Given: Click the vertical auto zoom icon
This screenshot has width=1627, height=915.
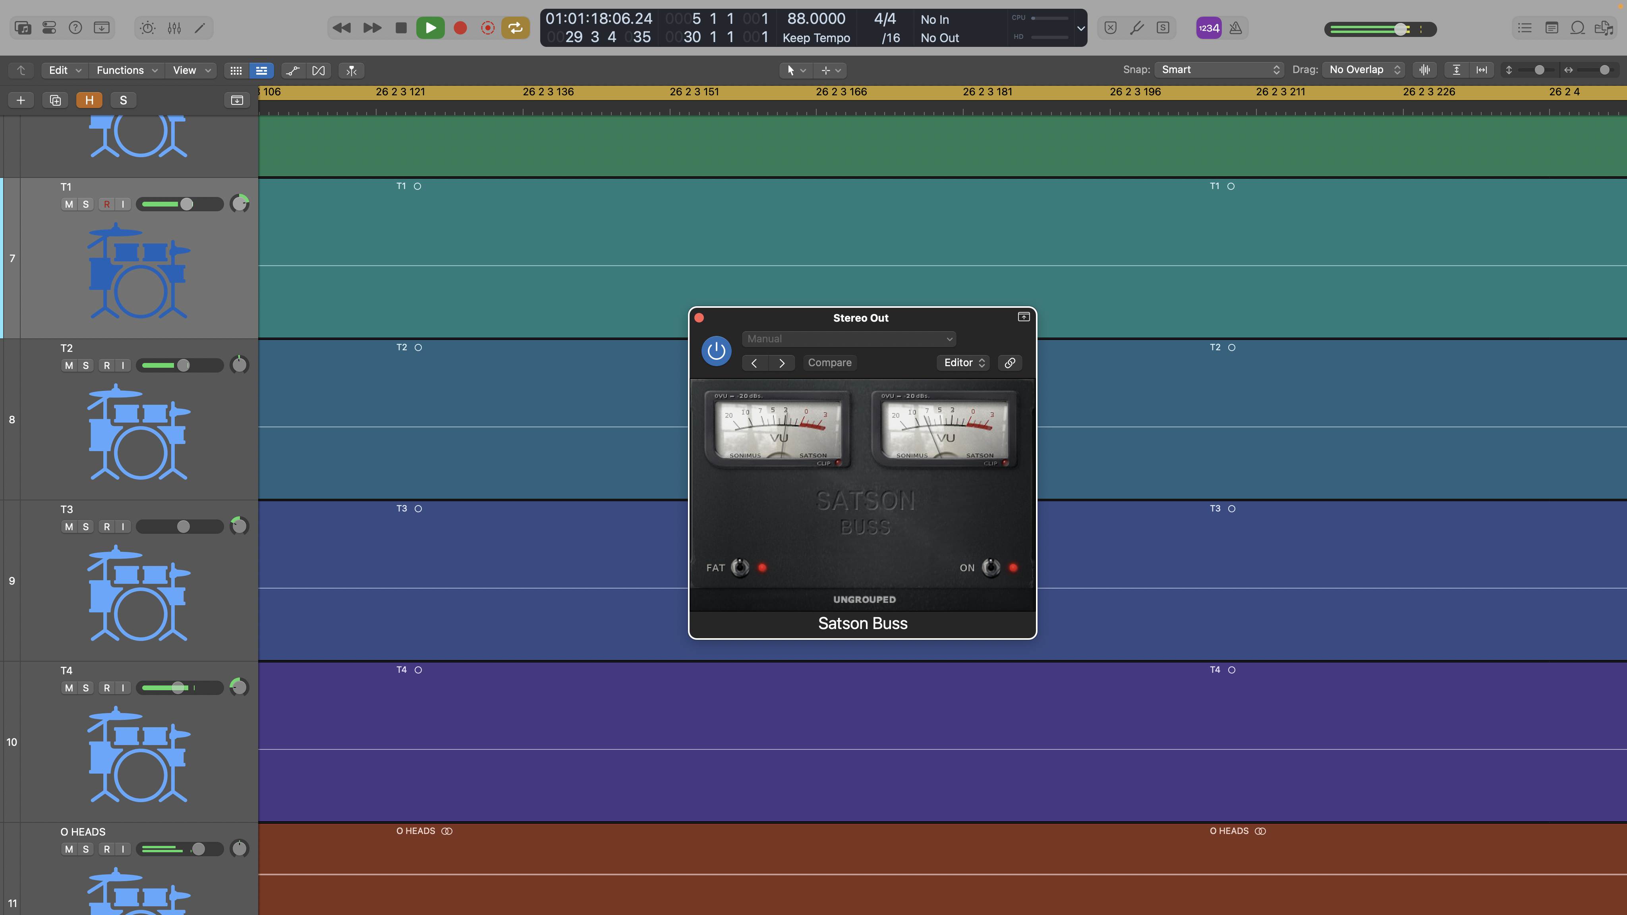Looking at the screenshot, I should pyautogui.click(x=1457, y=70).
